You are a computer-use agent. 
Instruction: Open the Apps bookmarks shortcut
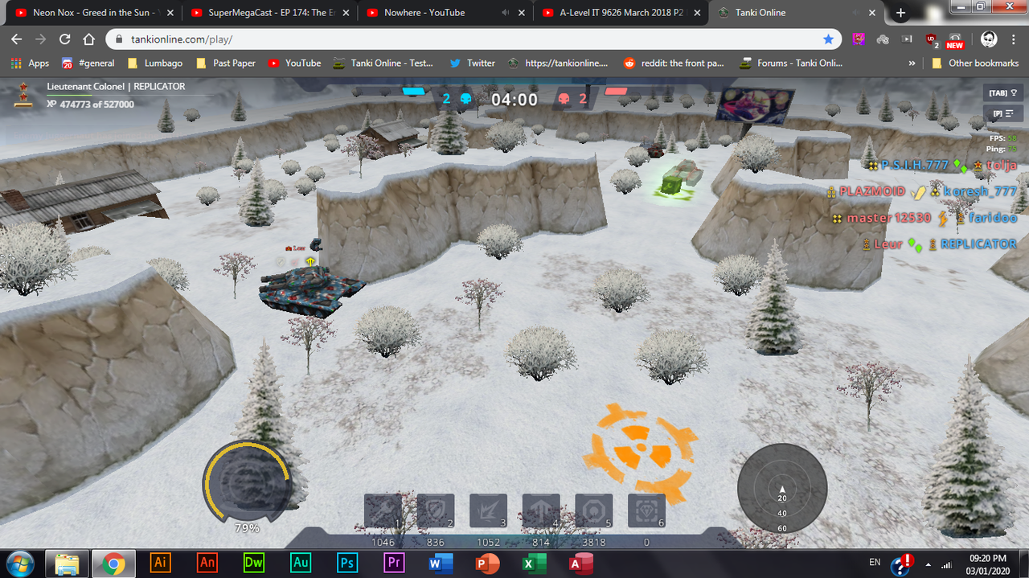tap(30, 63)
